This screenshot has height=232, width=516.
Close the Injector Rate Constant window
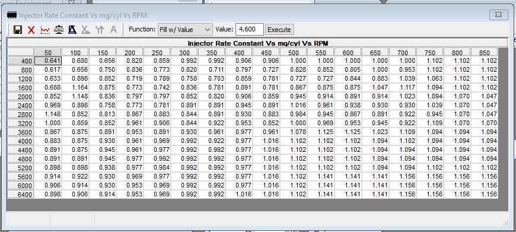click(498, 14)
